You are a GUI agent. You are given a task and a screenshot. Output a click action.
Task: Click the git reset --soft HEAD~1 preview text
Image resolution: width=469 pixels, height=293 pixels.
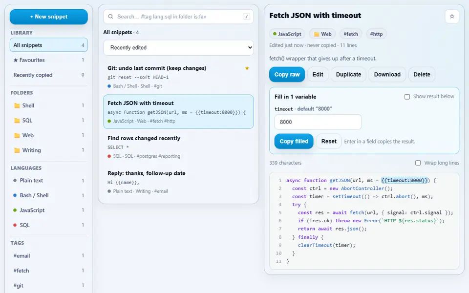coord(138,78)
